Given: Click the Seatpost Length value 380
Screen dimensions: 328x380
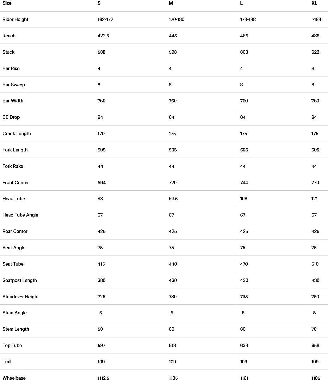Looking at the screenshot, I should click(x=101, y=280).
